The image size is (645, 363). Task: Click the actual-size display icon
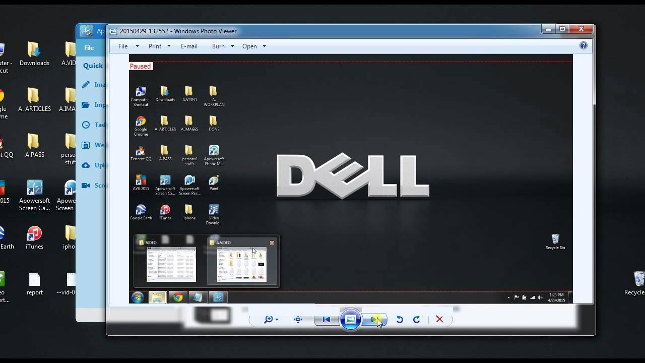(x=297, y=319)
